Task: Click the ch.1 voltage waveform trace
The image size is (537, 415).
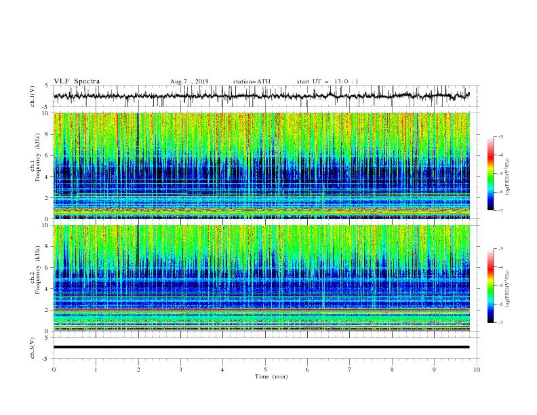Action: point(261,96)
